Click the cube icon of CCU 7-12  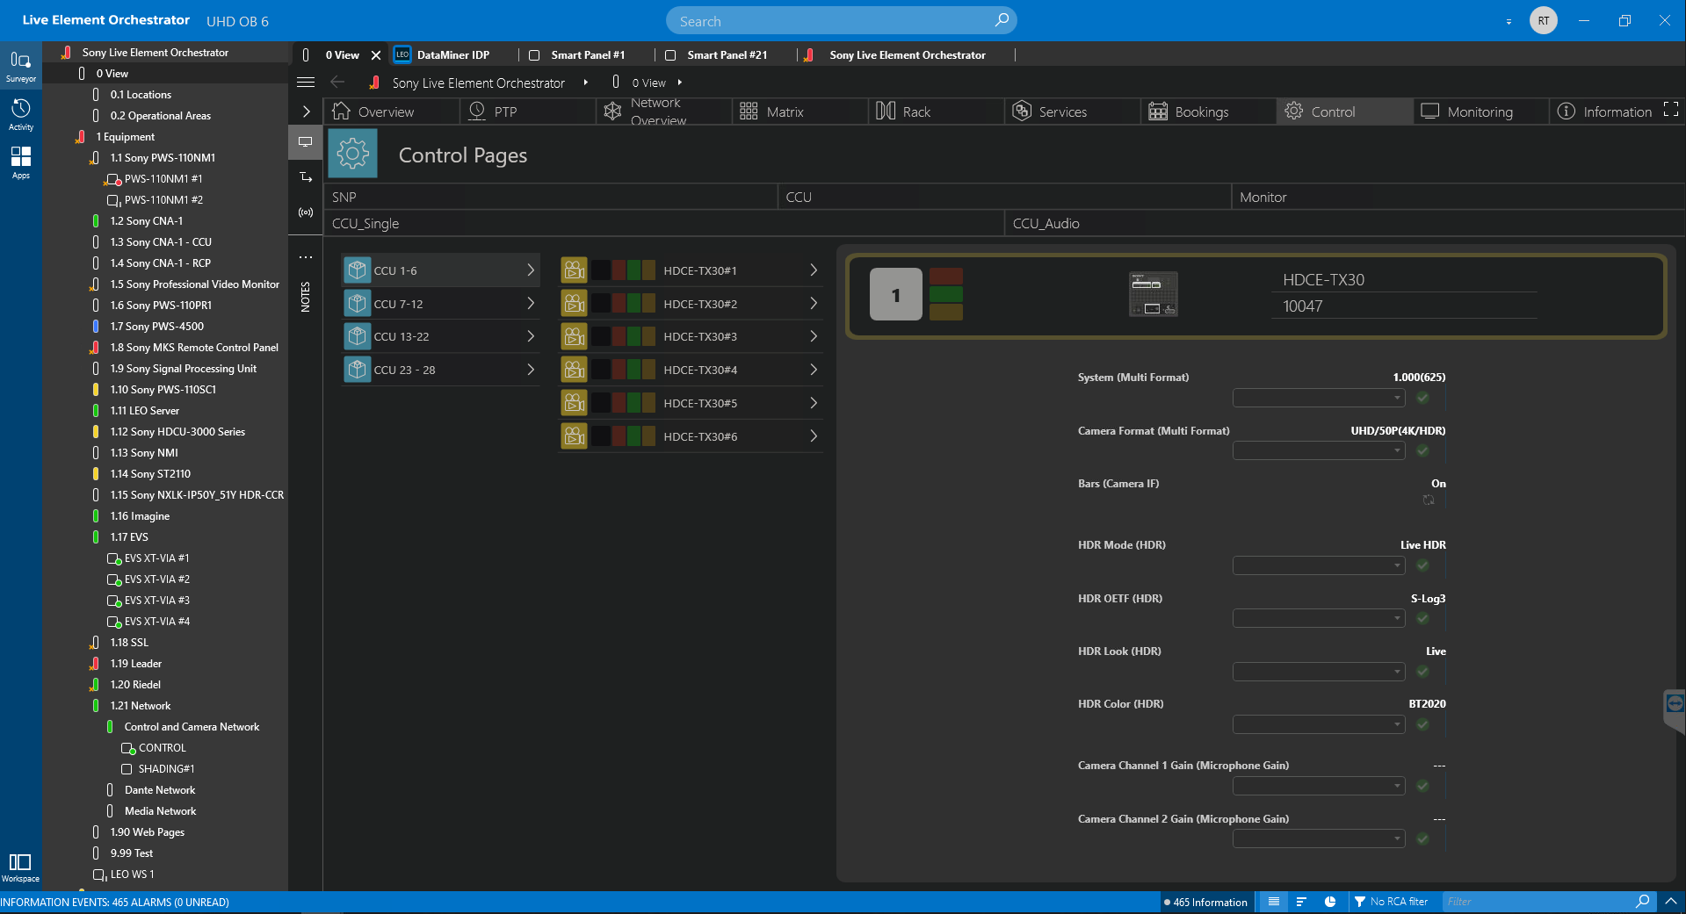tap(357, 304)
